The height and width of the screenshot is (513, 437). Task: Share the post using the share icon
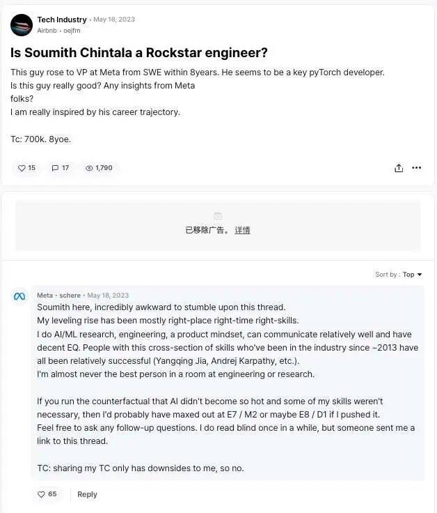pyautogui.click(x=399, y=168)
